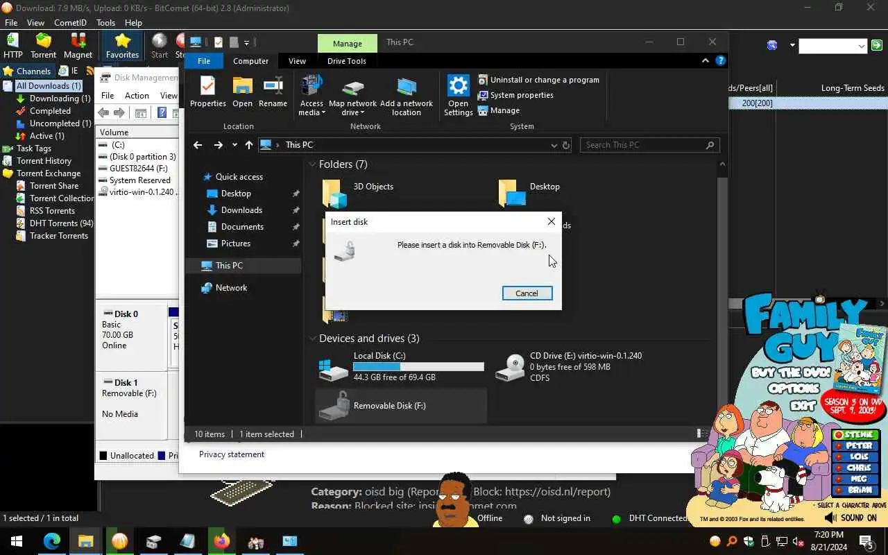This screenshot has width=888, height=555.
Task: Click the Torrent toolbar icon in BitComet
Action: (43, 46)
